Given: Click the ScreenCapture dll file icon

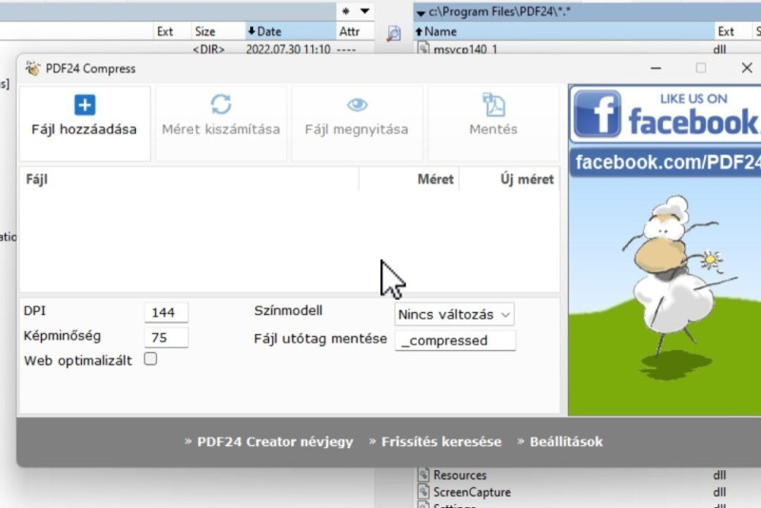Looking at the screenshot, I should [423, 492].
